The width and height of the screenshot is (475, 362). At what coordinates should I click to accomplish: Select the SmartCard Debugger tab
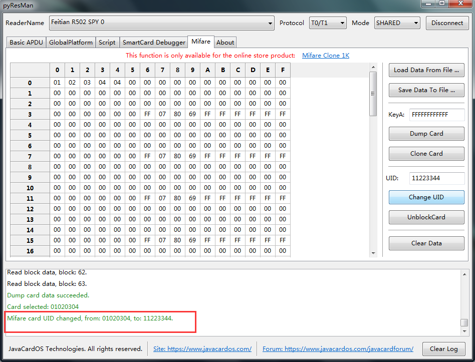click(x=154, y=43)
